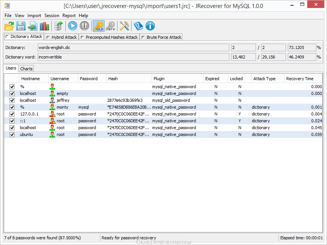
Task: Sort by the Expired column header
Action: [x=216, y=79]
